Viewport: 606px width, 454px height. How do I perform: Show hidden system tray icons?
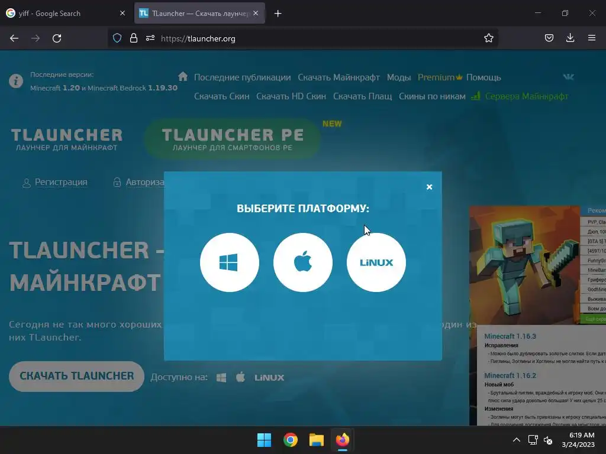pos(516,440)
